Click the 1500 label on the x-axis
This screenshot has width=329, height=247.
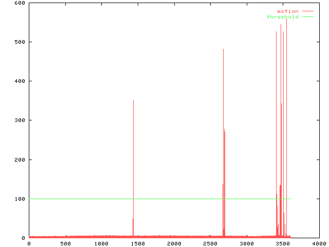[138, 243]
